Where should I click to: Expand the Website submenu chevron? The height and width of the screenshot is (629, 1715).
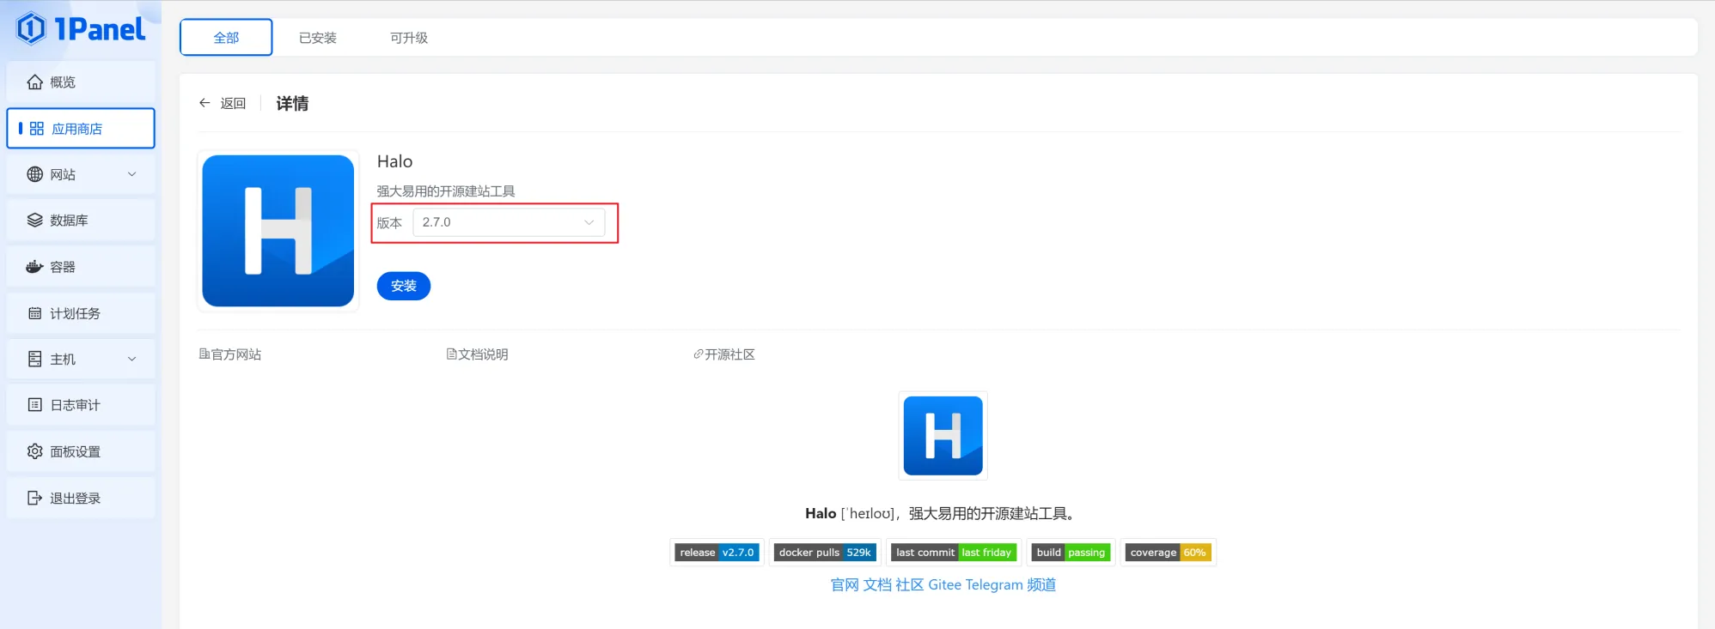(x=132, y=174)
